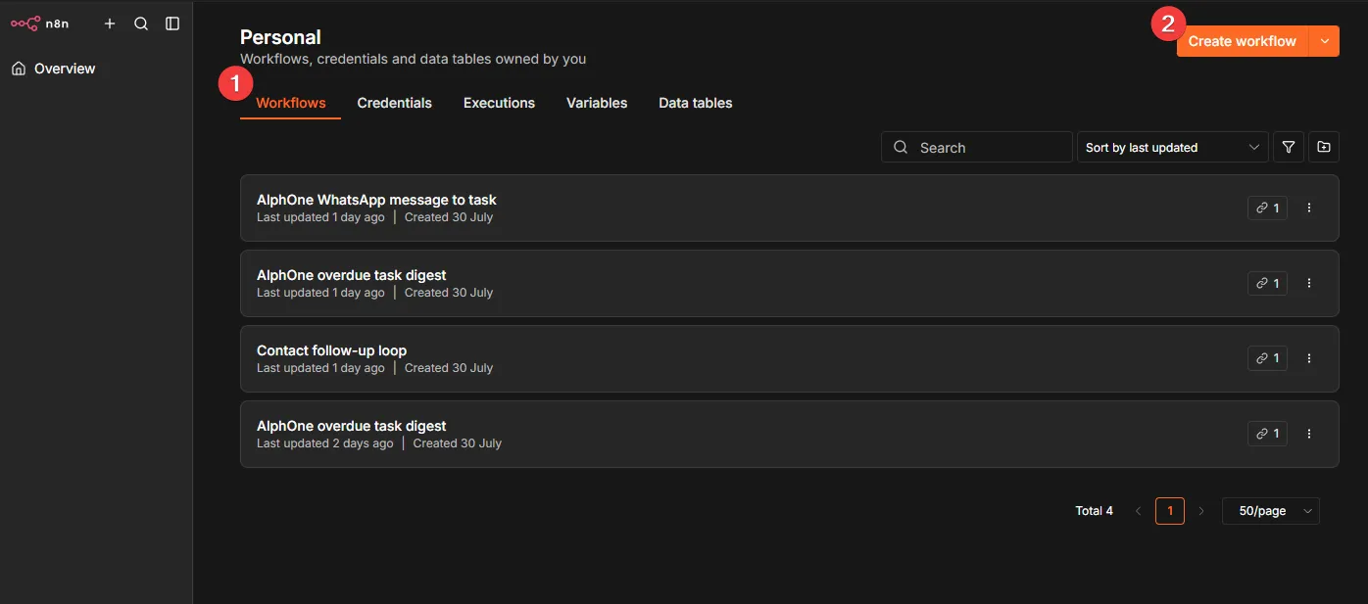
Task: Go to next page arrow in pagination
Action: pos(1201,511)
